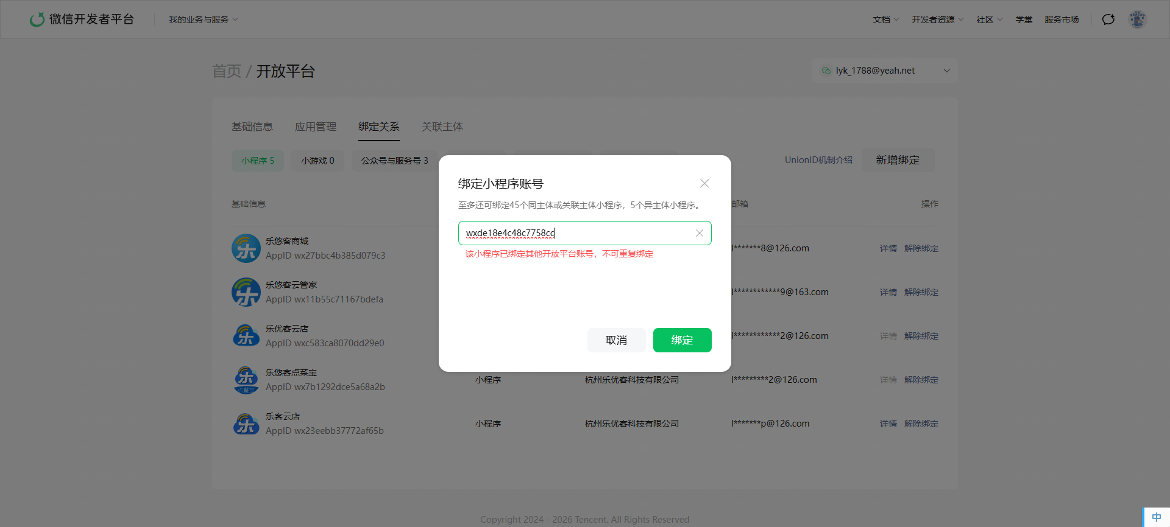Click the 乐悠客商城 app icon
This screenshot has height=527, width=1170.
(246, 248)
